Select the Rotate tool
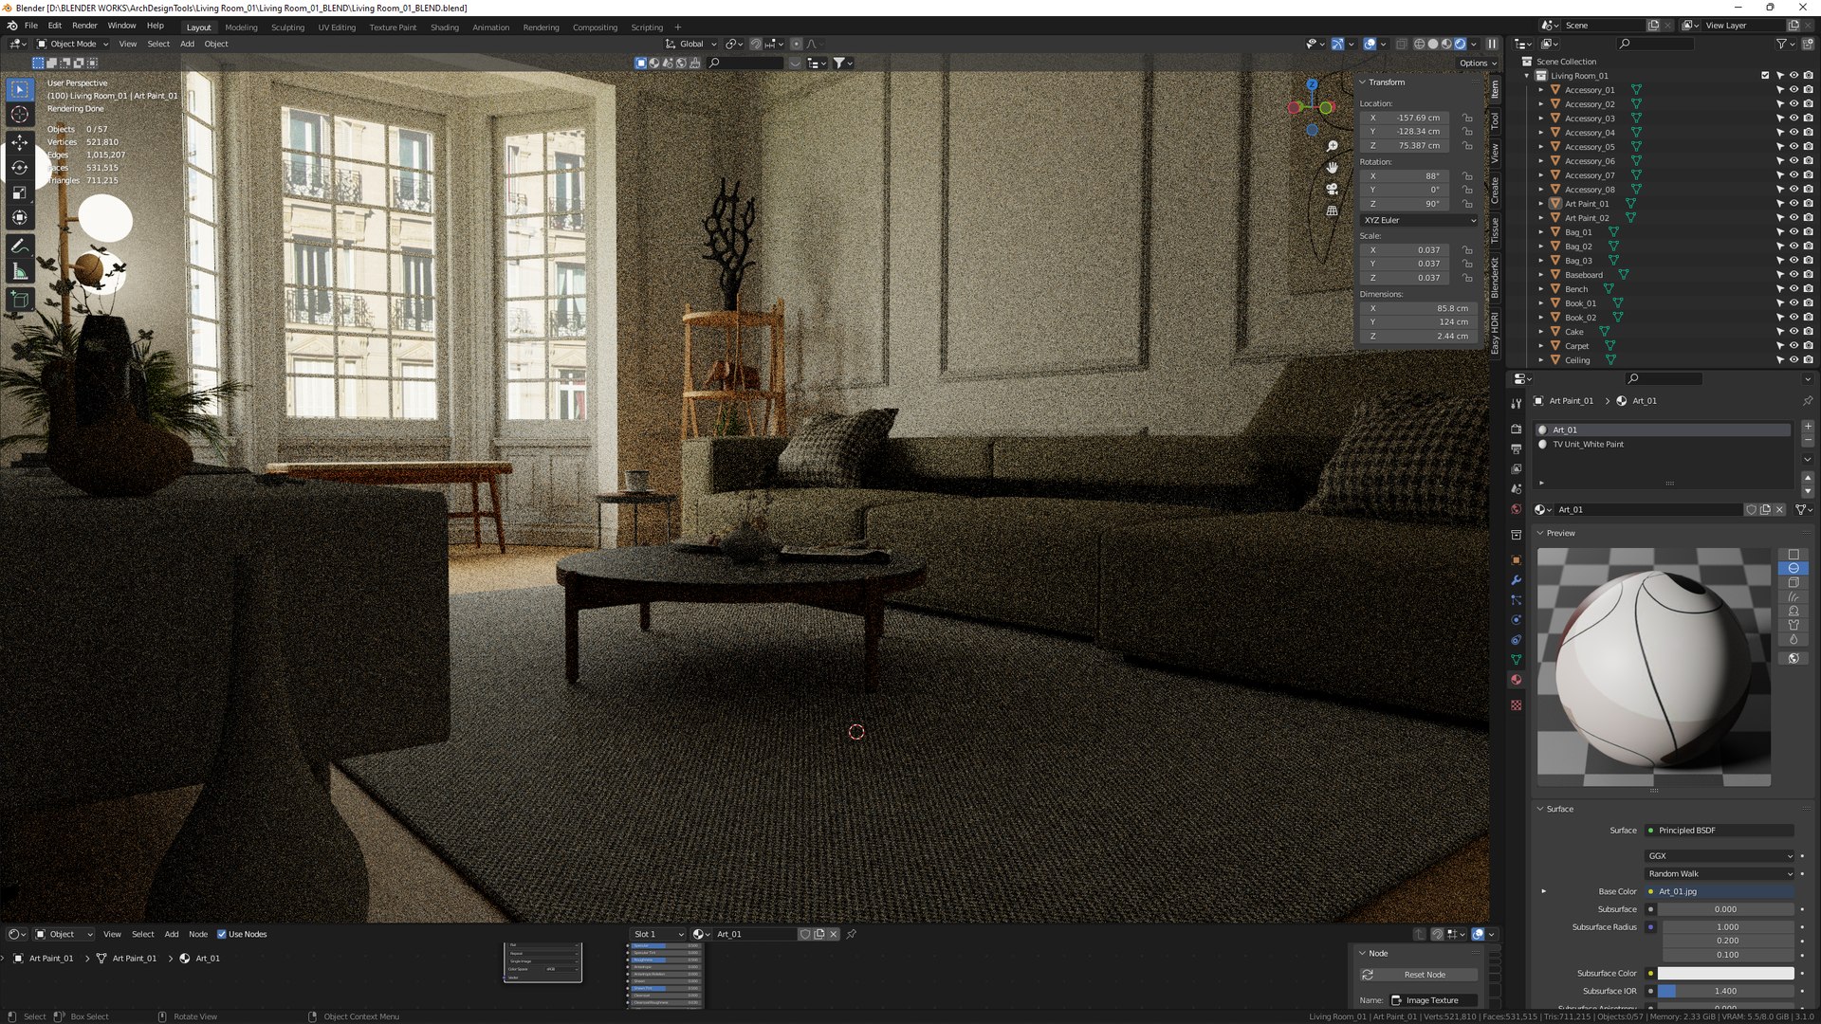This screenshot has height=1024, width=1821. tap(20, 168)
